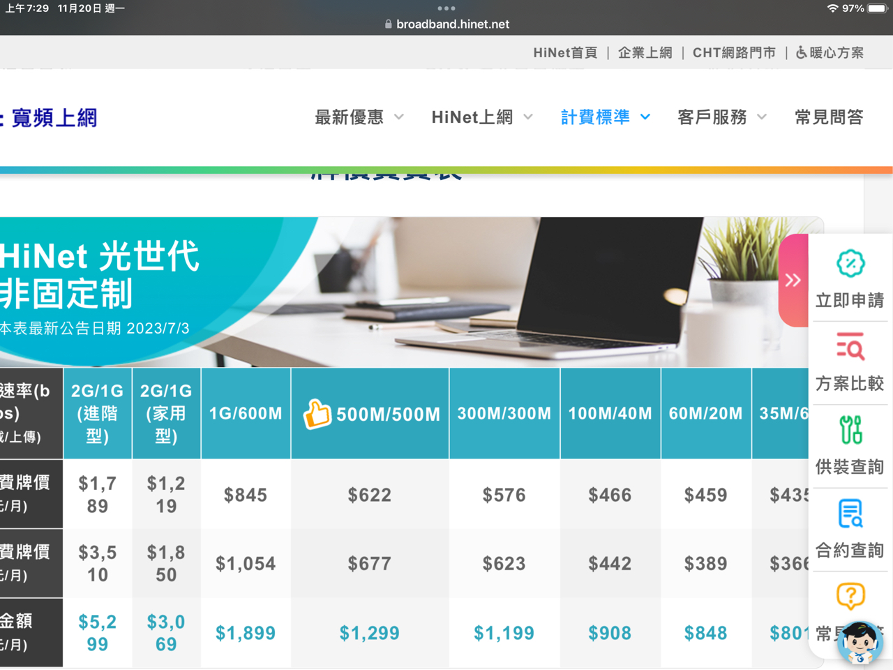Tap the $623 price cell
The image size is (893, 670).
(x=504, y=563)
